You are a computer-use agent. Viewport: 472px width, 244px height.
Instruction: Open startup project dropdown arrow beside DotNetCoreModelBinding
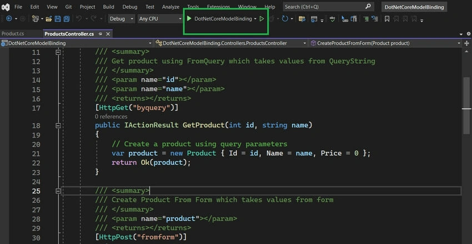pyautogui.click(x=255, y=19)
